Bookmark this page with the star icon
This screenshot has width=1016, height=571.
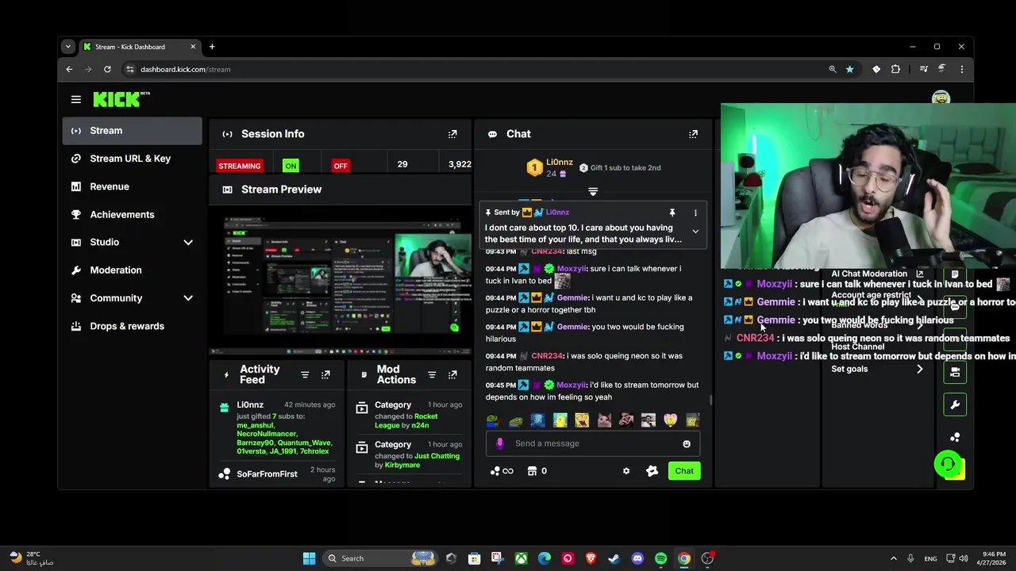[x=849, y=69]
